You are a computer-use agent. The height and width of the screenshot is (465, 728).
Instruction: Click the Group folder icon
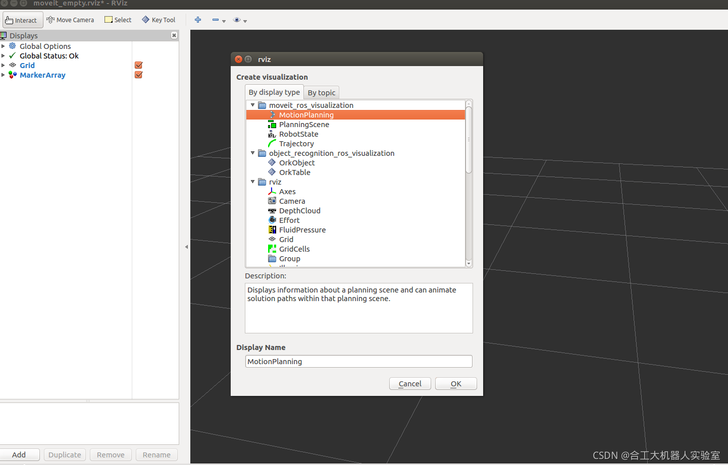pos(272,258)
